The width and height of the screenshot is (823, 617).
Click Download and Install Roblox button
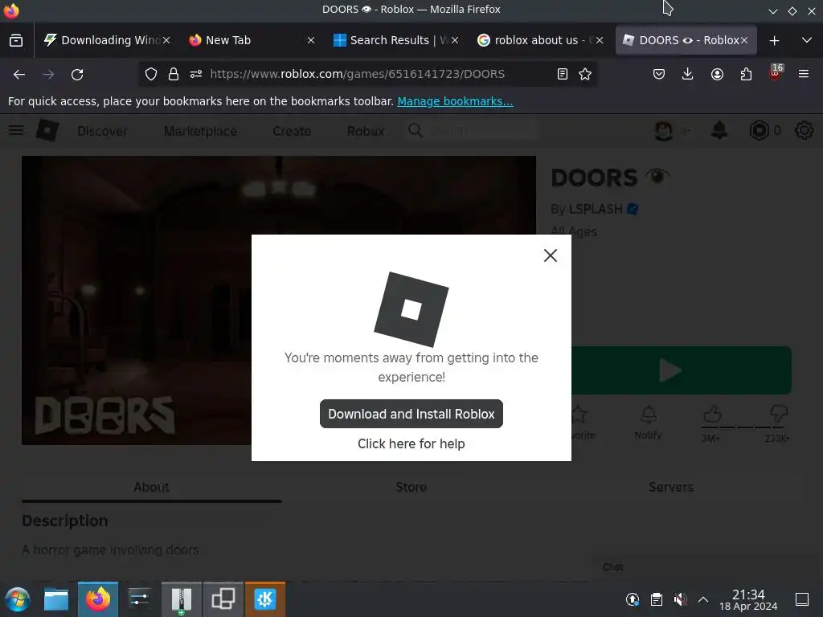pos(411,414)
